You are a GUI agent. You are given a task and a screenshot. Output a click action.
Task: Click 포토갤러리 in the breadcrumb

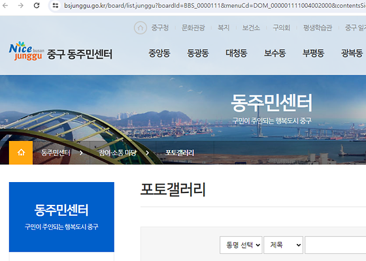[x=180, y=153]
